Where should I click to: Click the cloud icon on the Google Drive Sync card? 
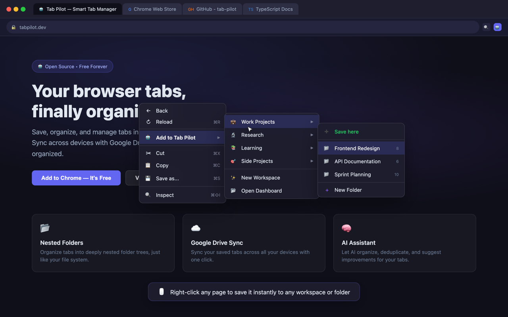[x=196, y=228]
